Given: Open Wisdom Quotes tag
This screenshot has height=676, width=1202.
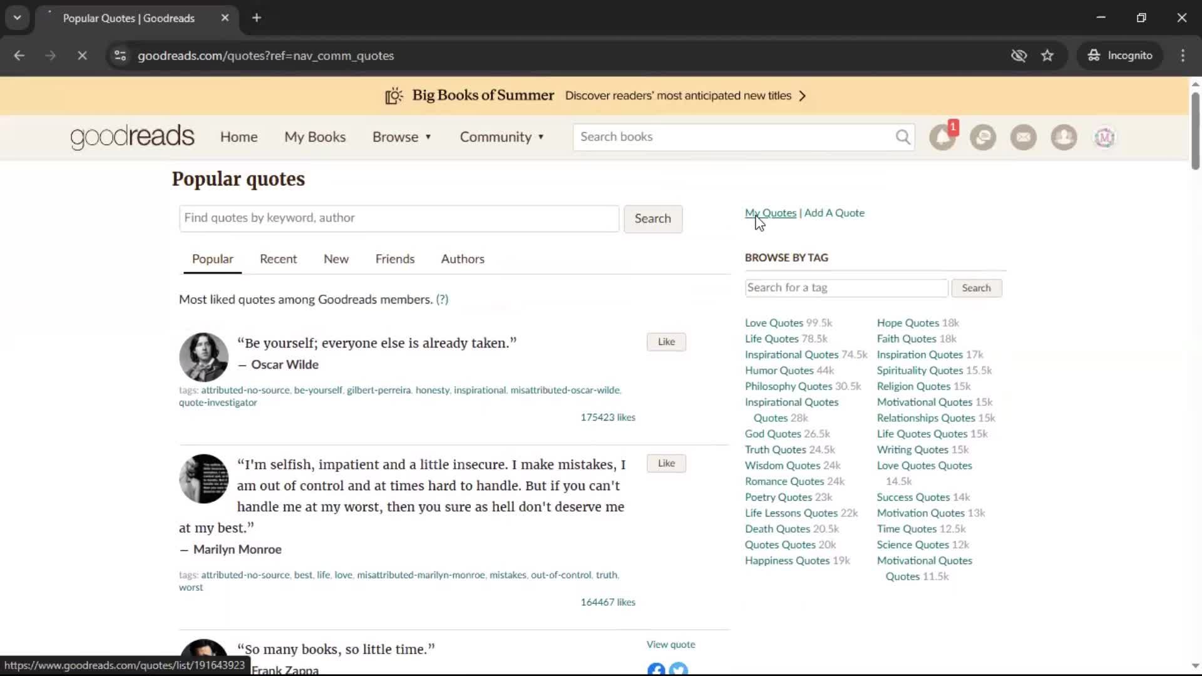Looking at the screenshot, I should coord(783,466).
